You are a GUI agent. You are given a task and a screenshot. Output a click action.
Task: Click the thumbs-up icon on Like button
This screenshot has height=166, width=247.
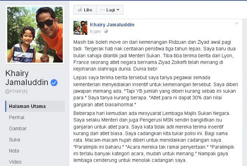(x=80, y=10)
